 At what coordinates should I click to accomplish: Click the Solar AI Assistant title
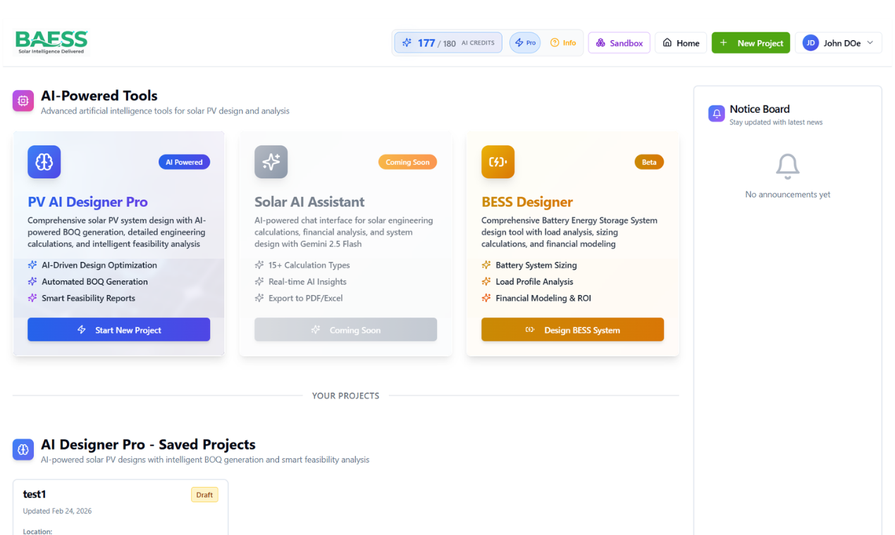[x=309, y=202]
